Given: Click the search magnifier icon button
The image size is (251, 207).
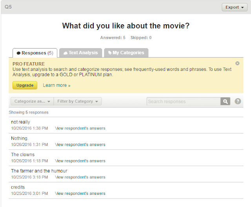Looking at the screenshot, I should [226, 101].
